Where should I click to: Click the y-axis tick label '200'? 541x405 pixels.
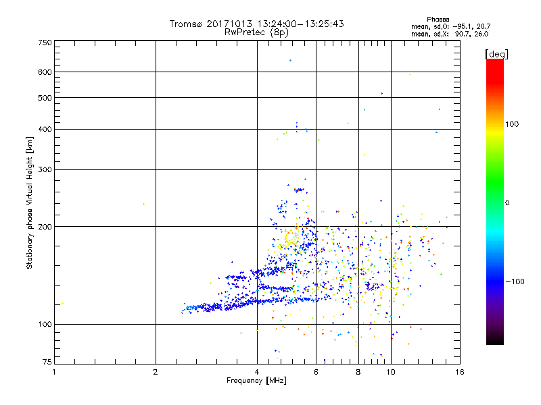click(45, 227)
